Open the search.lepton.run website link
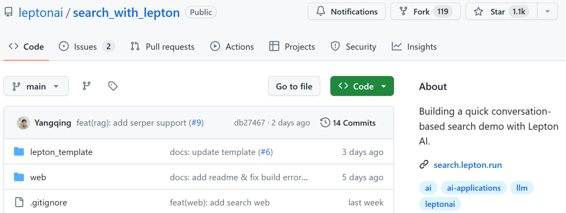Image resolution: width=566 pixels, height=213 pixels. (467, 165)
